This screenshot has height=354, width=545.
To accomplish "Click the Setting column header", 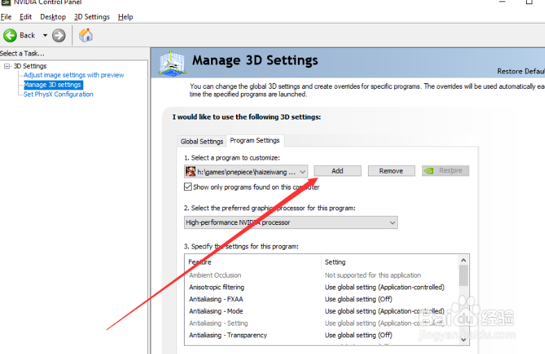I will (x=390, y=262).
